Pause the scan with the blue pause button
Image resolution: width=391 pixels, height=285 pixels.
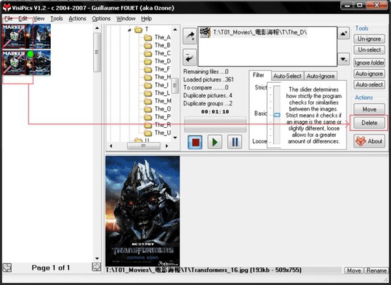pyautogui.click(x=235, y=142)
